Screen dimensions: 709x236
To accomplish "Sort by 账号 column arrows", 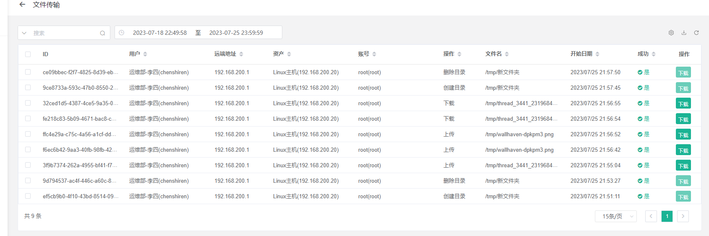I will pyautogui.click(x=374, y=54).
